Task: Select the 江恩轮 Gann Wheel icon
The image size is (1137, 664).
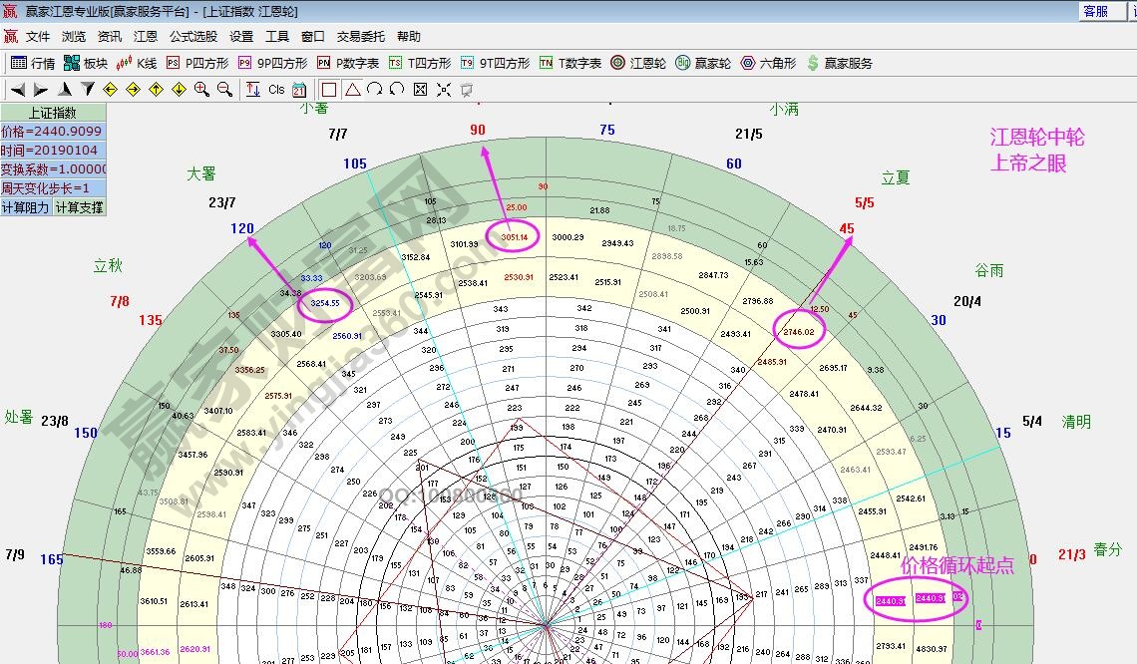Action: pyautogui.click(x=616, y=62)
